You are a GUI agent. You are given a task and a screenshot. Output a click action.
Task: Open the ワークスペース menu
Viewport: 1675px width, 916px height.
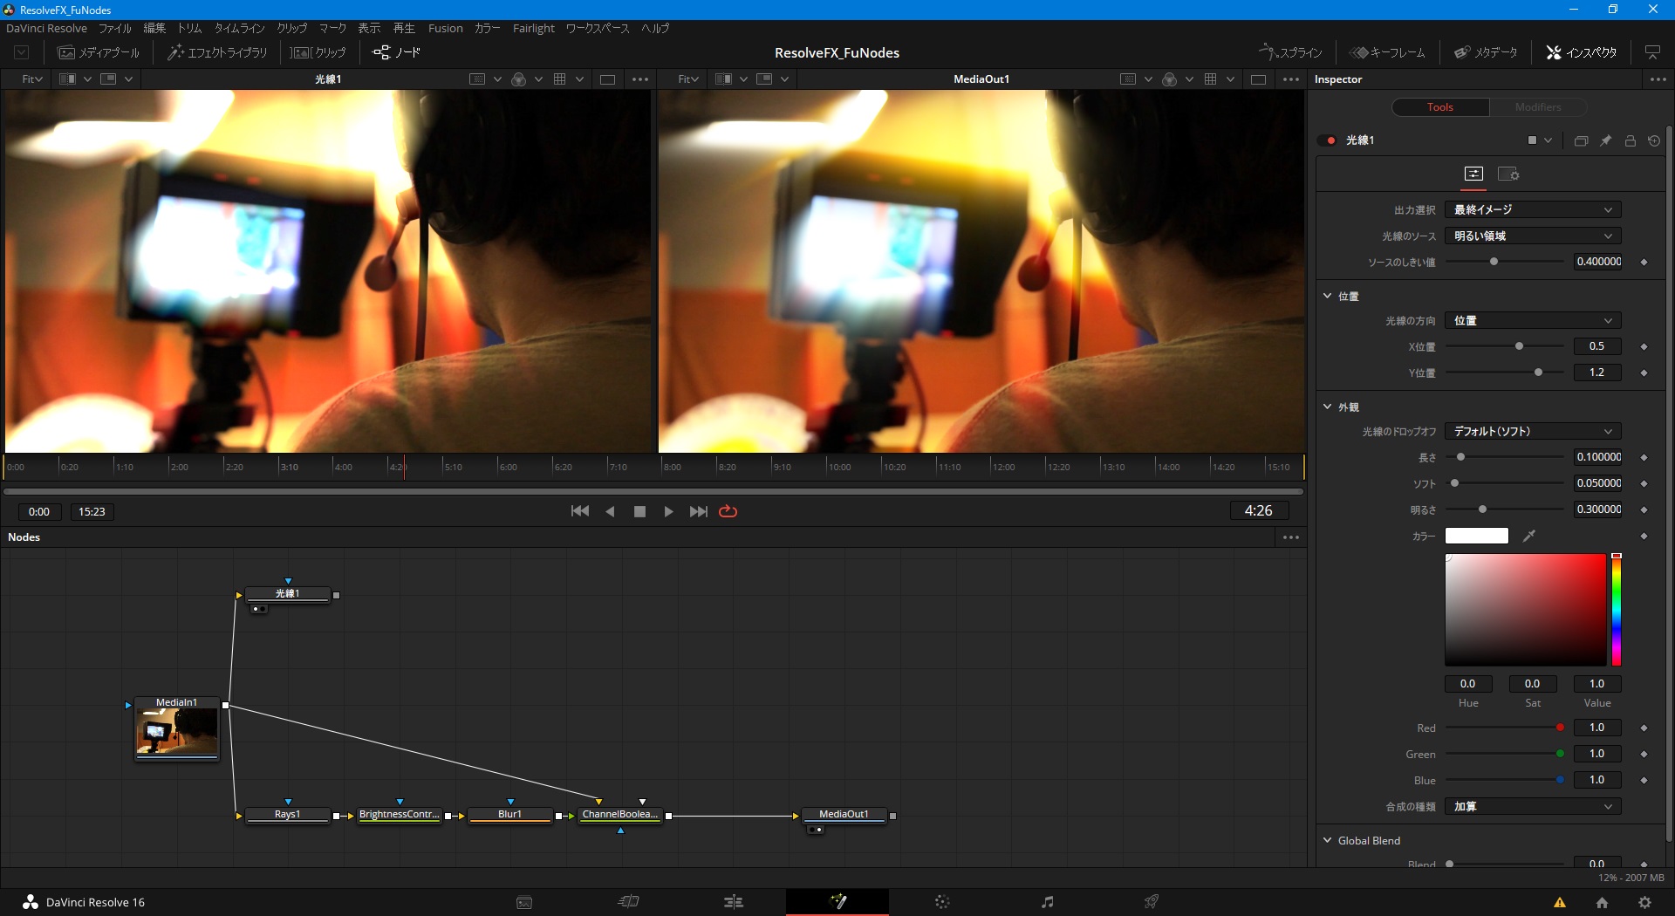click(598, 28)
